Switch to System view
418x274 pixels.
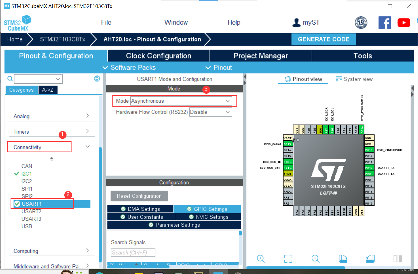(x=354, y=79)
